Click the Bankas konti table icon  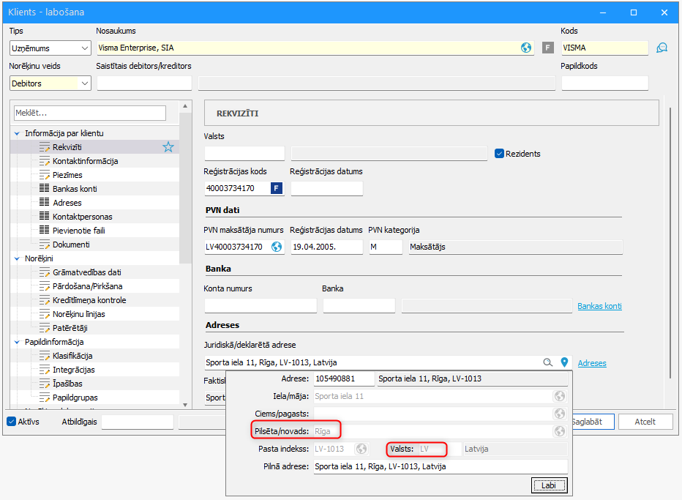coord(45,188)
